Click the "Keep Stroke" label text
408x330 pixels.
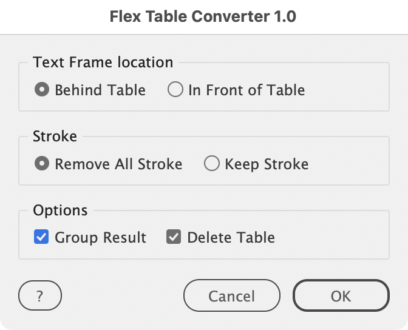click(x=267, y=164)
